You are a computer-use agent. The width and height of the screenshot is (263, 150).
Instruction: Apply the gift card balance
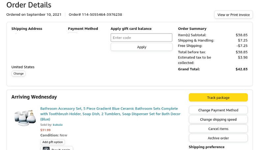141,47
